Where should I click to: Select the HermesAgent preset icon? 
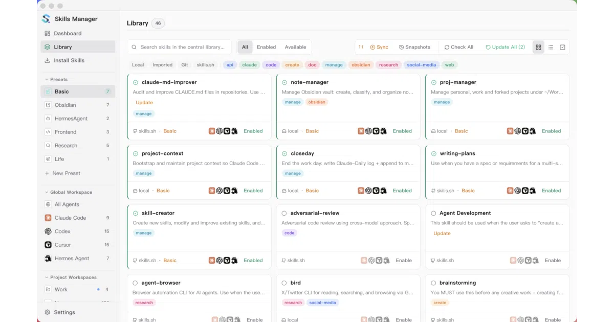coord(48,119)
